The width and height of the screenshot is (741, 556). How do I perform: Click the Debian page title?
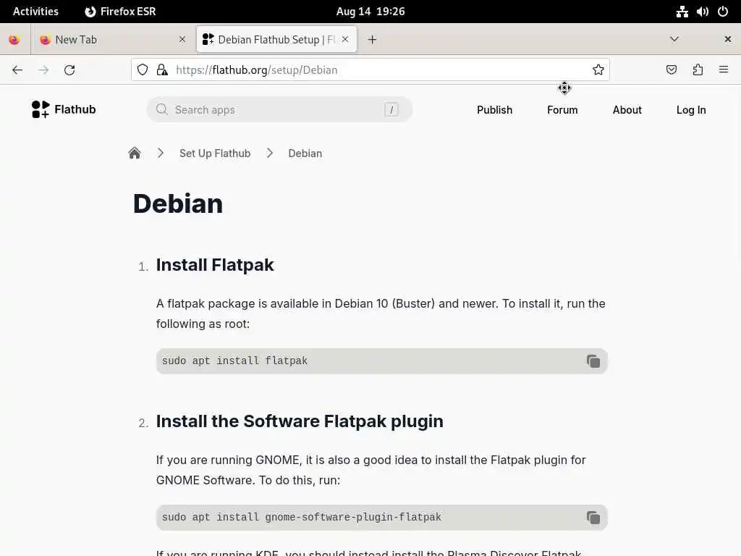click(178, 203)
